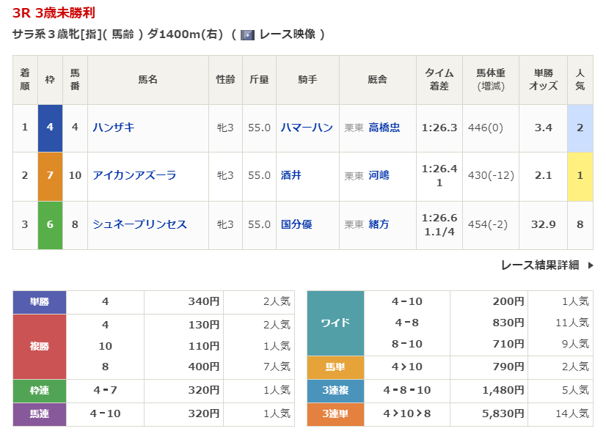Open horse シュネープリンセス profile
Image resolution: width=606 pixels, height=434 pixels.
pos(139,224)
